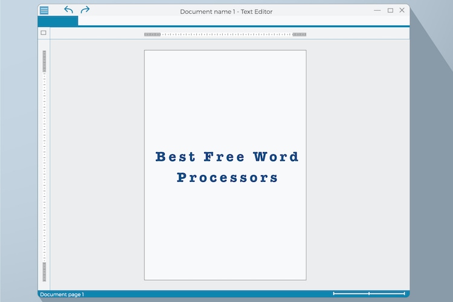Minimize the Text Editor window

(x=377, y=10)
